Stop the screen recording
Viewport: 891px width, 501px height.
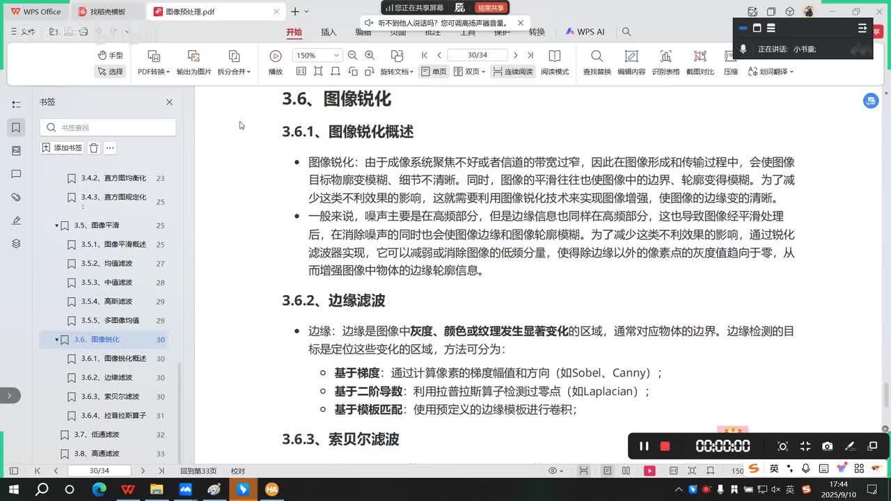click(x=665, y=446)
